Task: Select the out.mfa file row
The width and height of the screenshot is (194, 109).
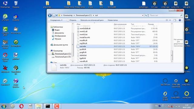Action: click(x=117, y=46)
